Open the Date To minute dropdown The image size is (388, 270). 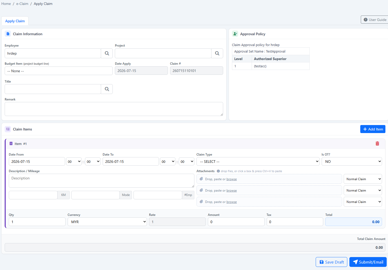click(x=187, y=162)
